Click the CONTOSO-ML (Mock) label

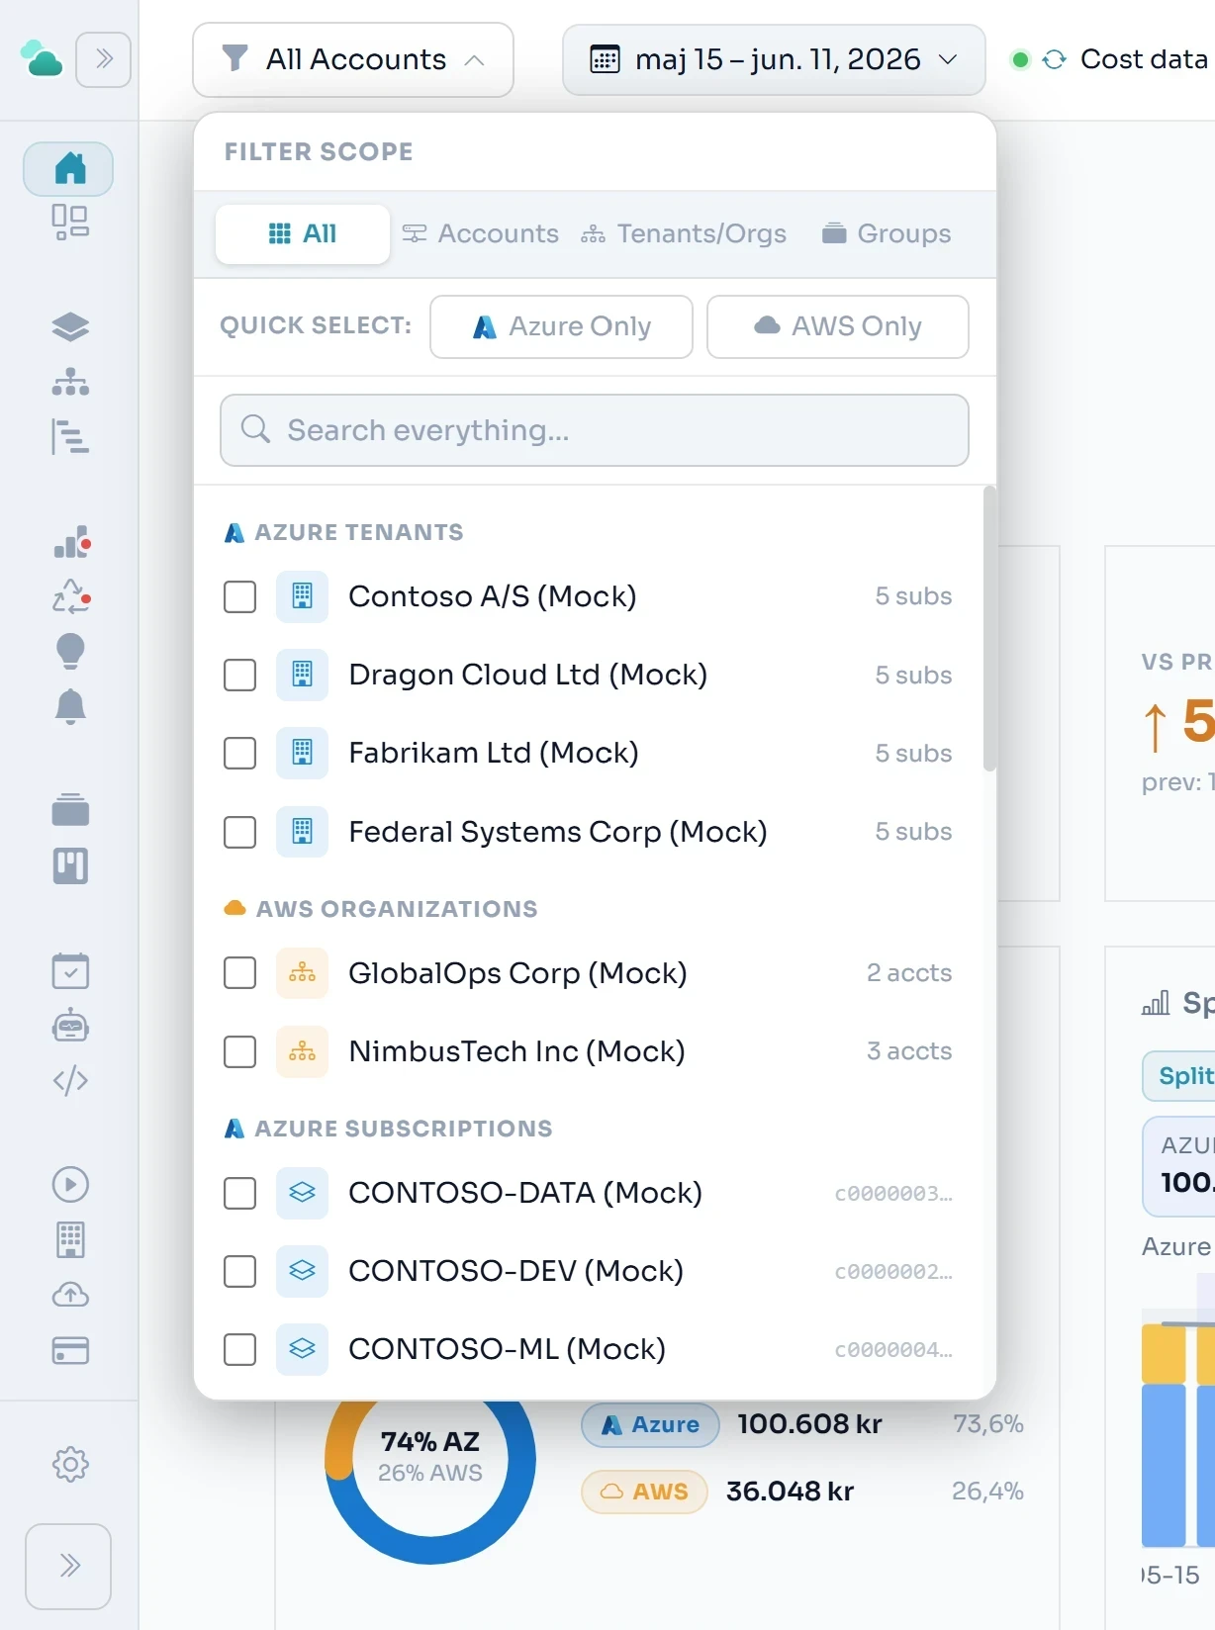(508, 1349)
